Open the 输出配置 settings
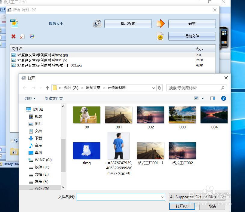Viewport: 245px width, 212px height. [x=128, y=23]
